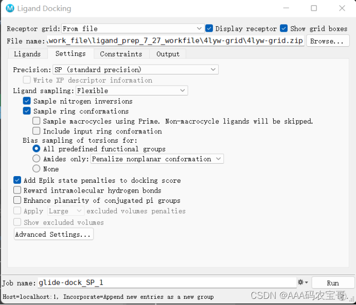Open the Ligand sampling dropdown
Viewport: 356px width, 305px height.
132,90
